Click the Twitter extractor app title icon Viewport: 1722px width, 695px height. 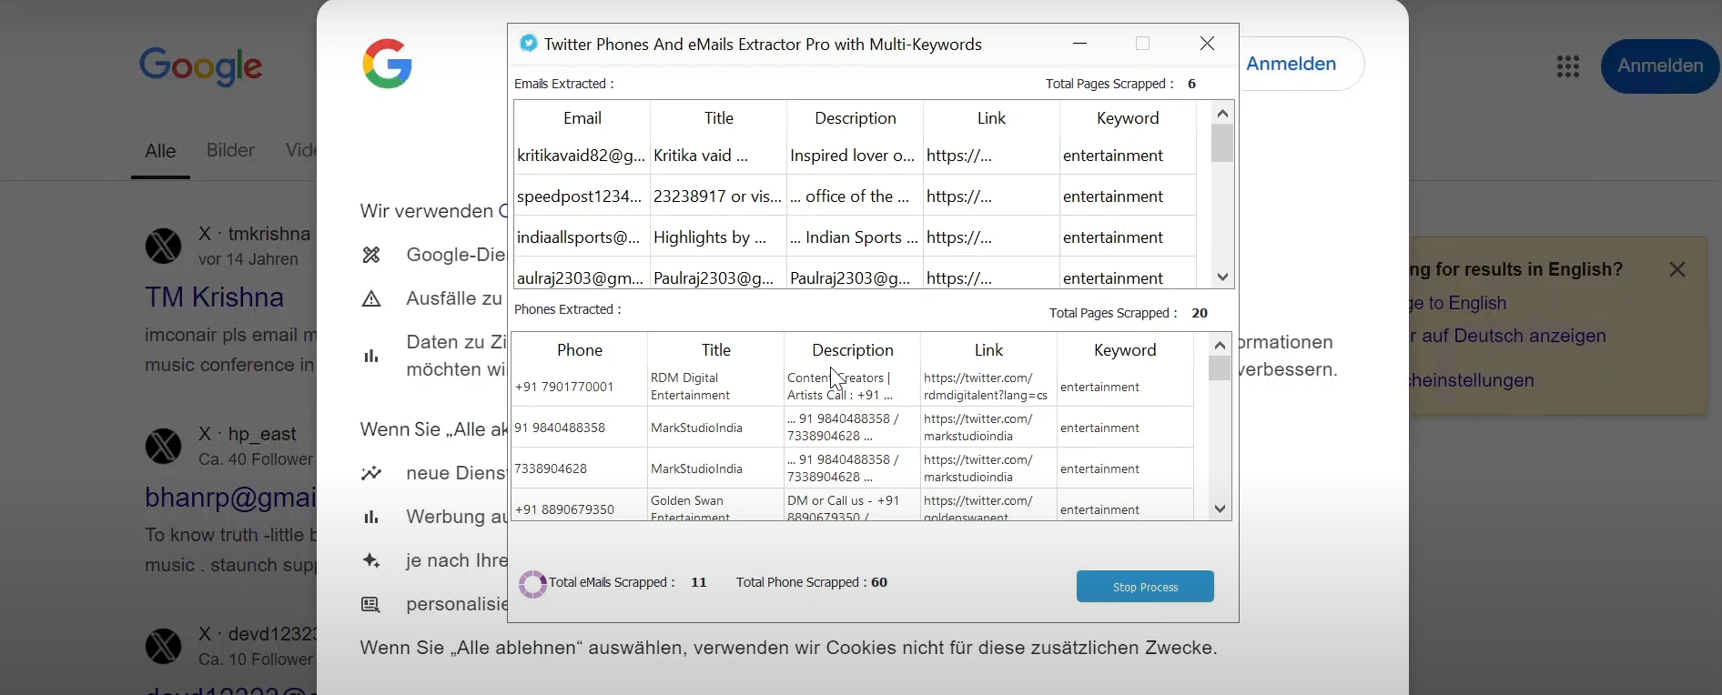(528, 44)
